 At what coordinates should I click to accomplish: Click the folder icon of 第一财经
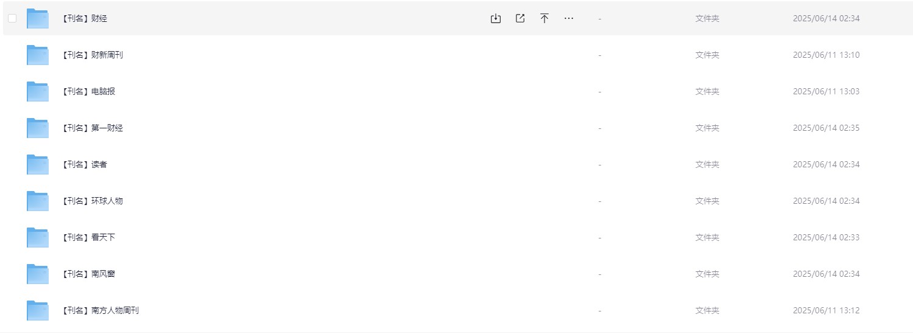coord(38,128)
